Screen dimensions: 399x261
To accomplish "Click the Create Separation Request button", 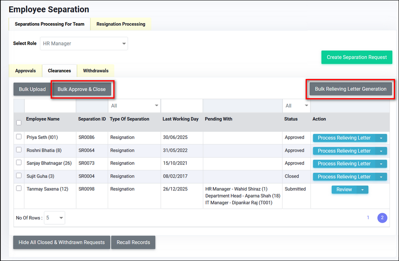I will 356,57.
